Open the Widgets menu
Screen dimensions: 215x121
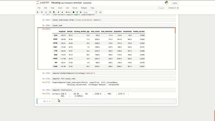pos(84,8)
